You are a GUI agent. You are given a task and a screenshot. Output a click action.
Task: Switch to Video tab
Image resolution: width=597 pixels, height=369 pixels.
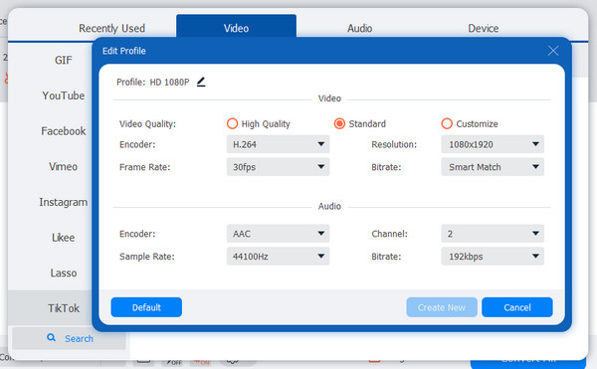(x=236, y=27)
